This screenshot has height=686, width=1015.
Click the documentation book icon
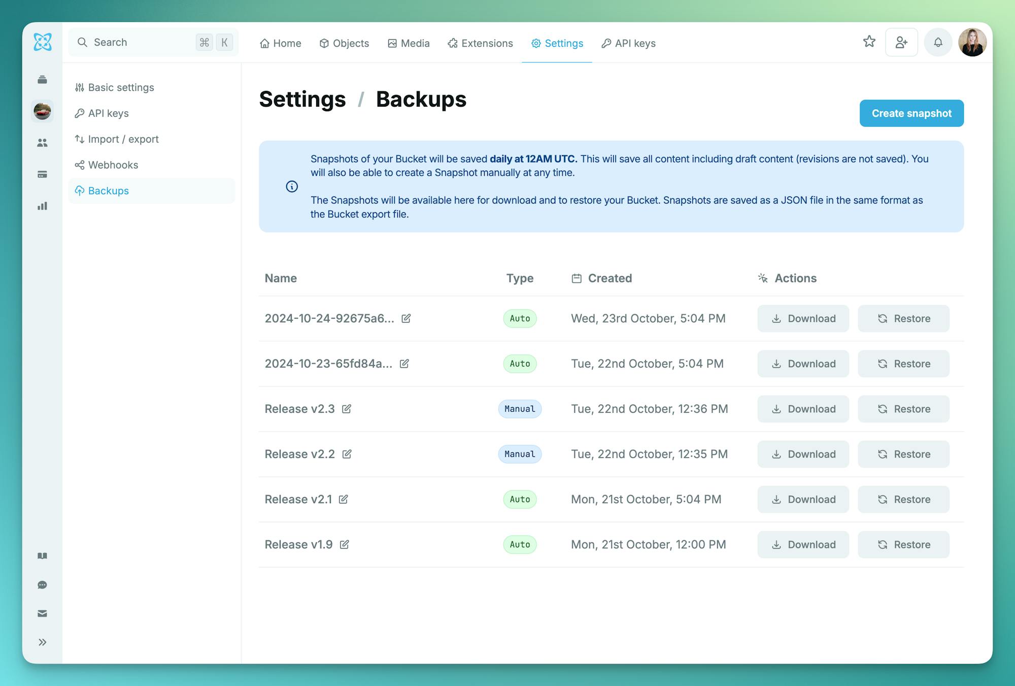tap(42, 556)
